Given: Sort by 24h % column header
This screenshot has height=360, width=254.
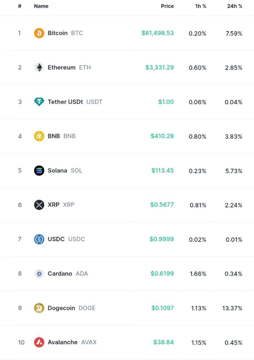Looking at the screenshot, I should coord(235,6).
